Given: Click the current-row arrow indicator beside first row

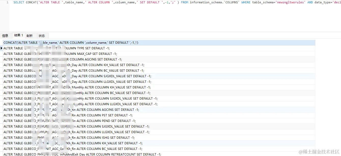Looking at the screenshot, I should click(2, 48).
